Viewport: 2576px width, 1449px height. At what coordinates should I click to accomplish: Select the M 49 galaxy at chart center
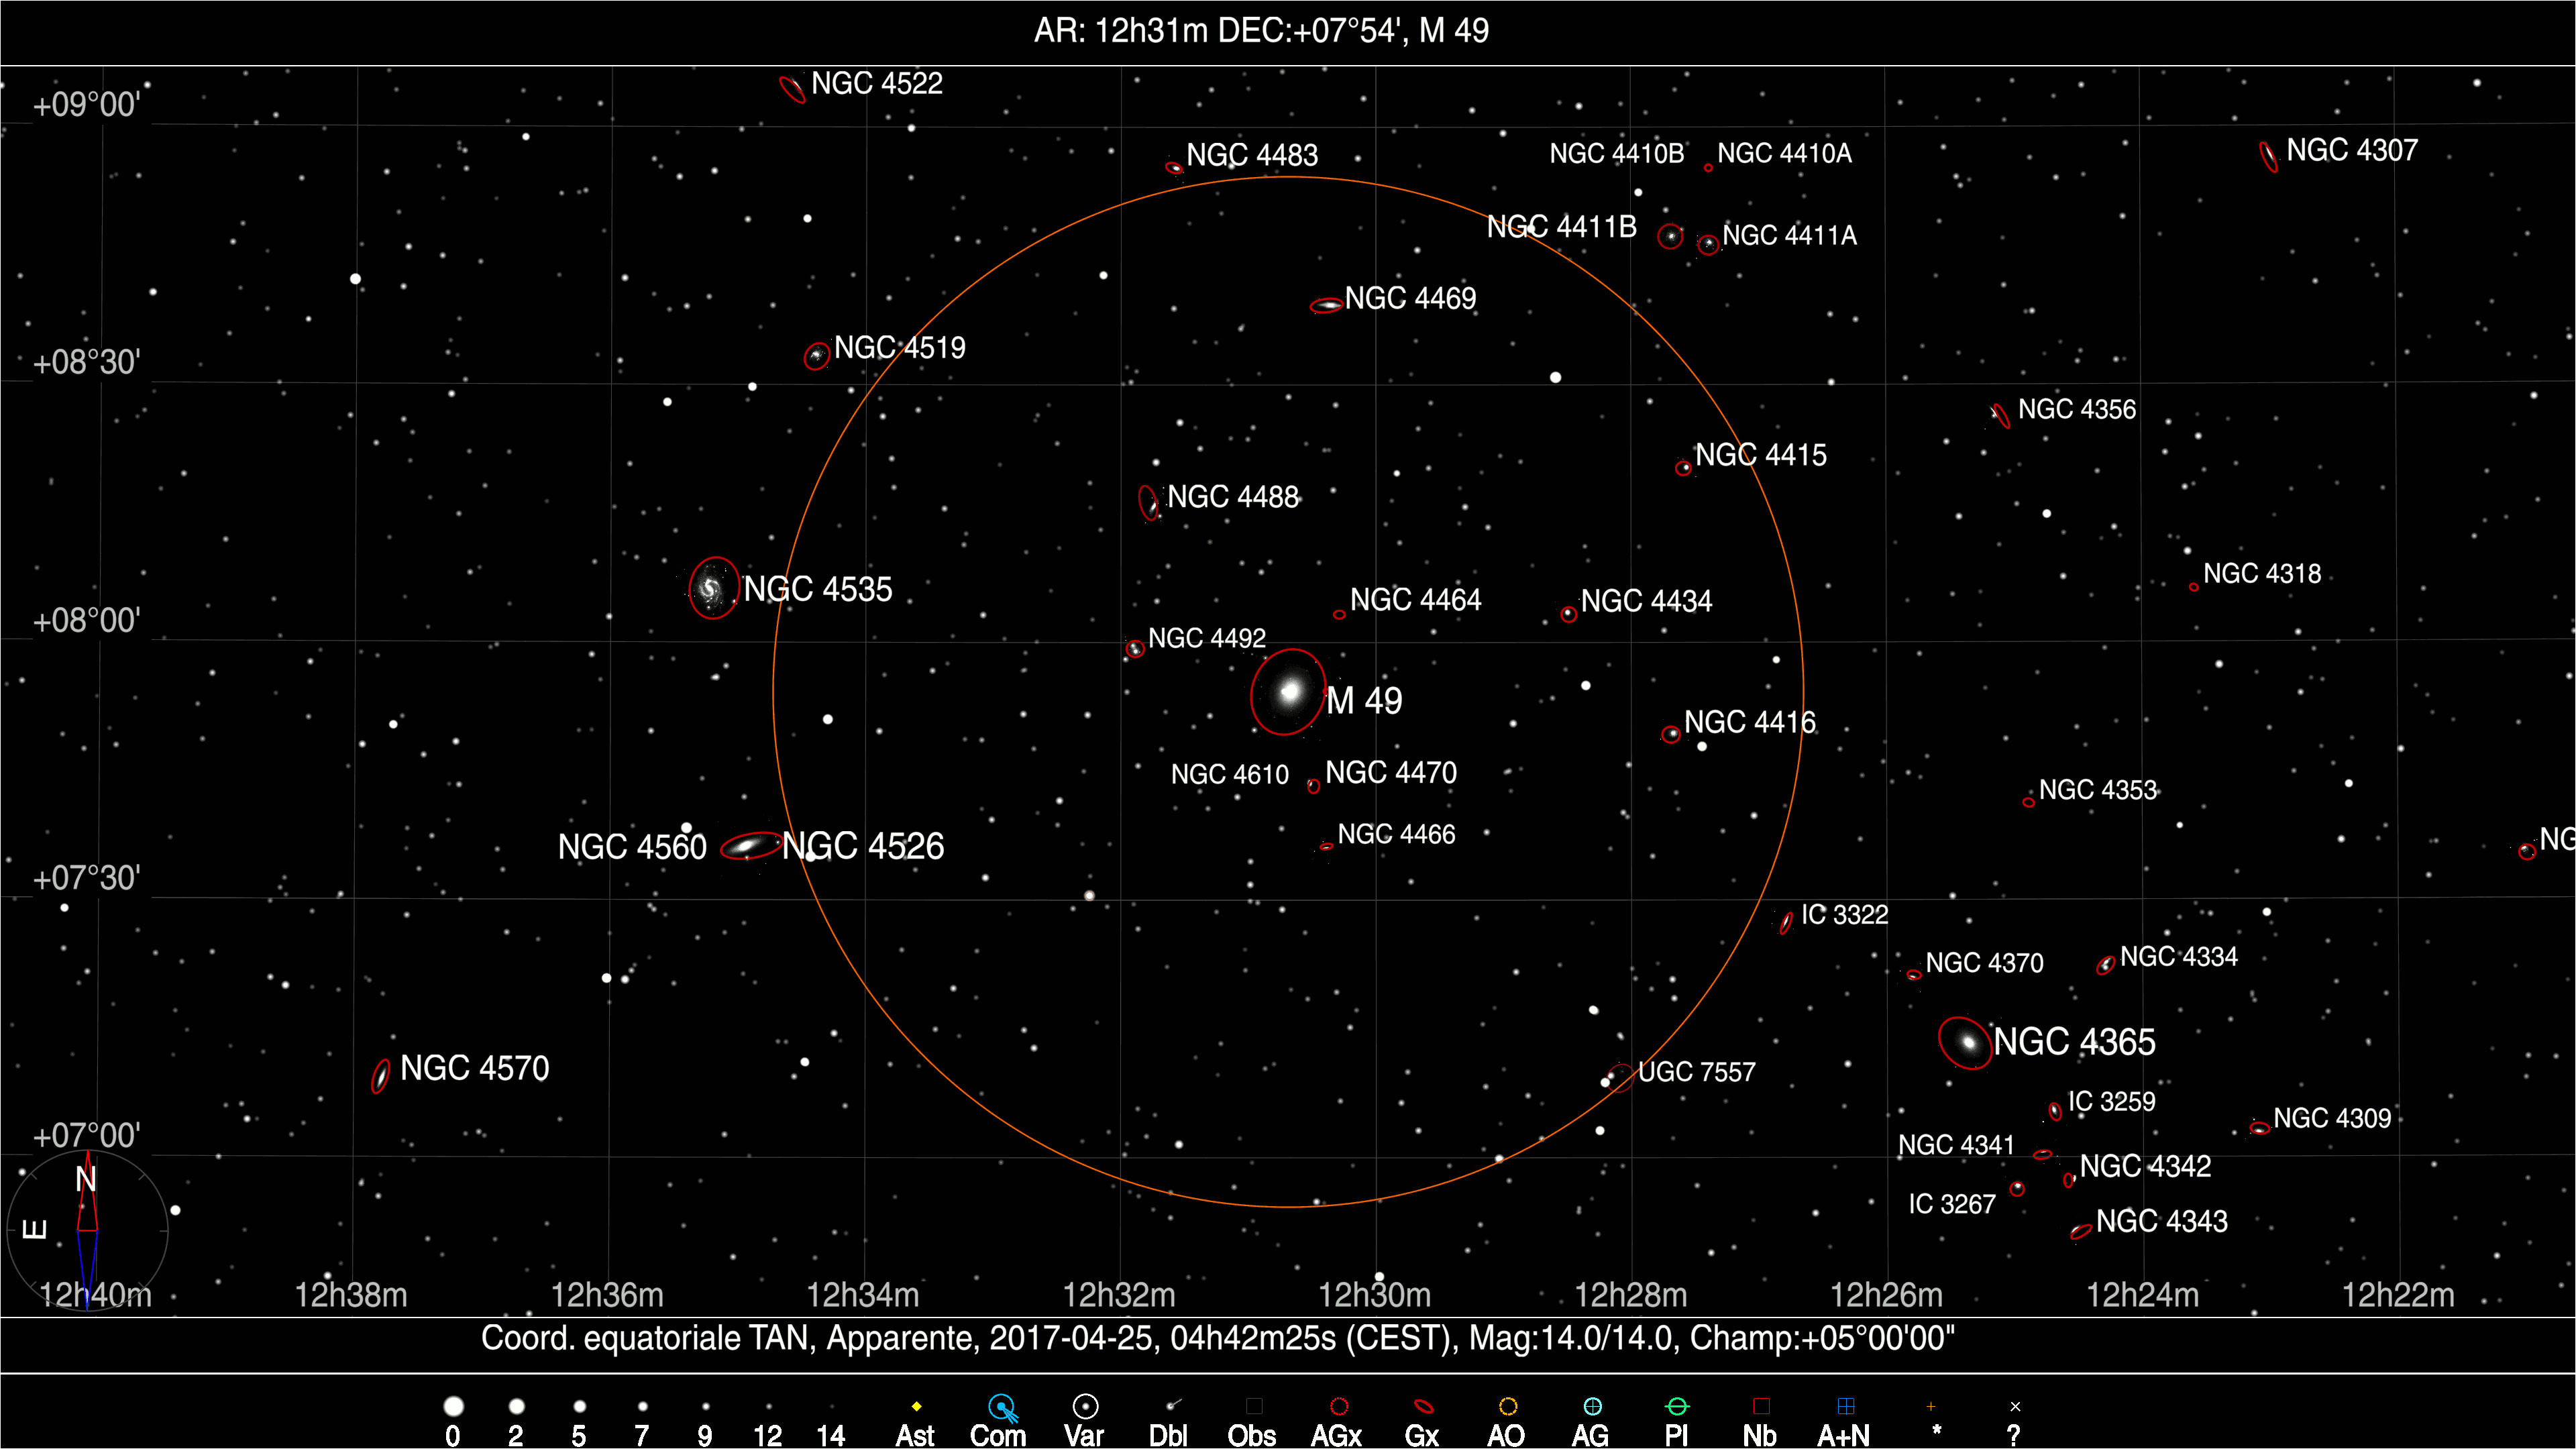click(x=1289, y=692)
